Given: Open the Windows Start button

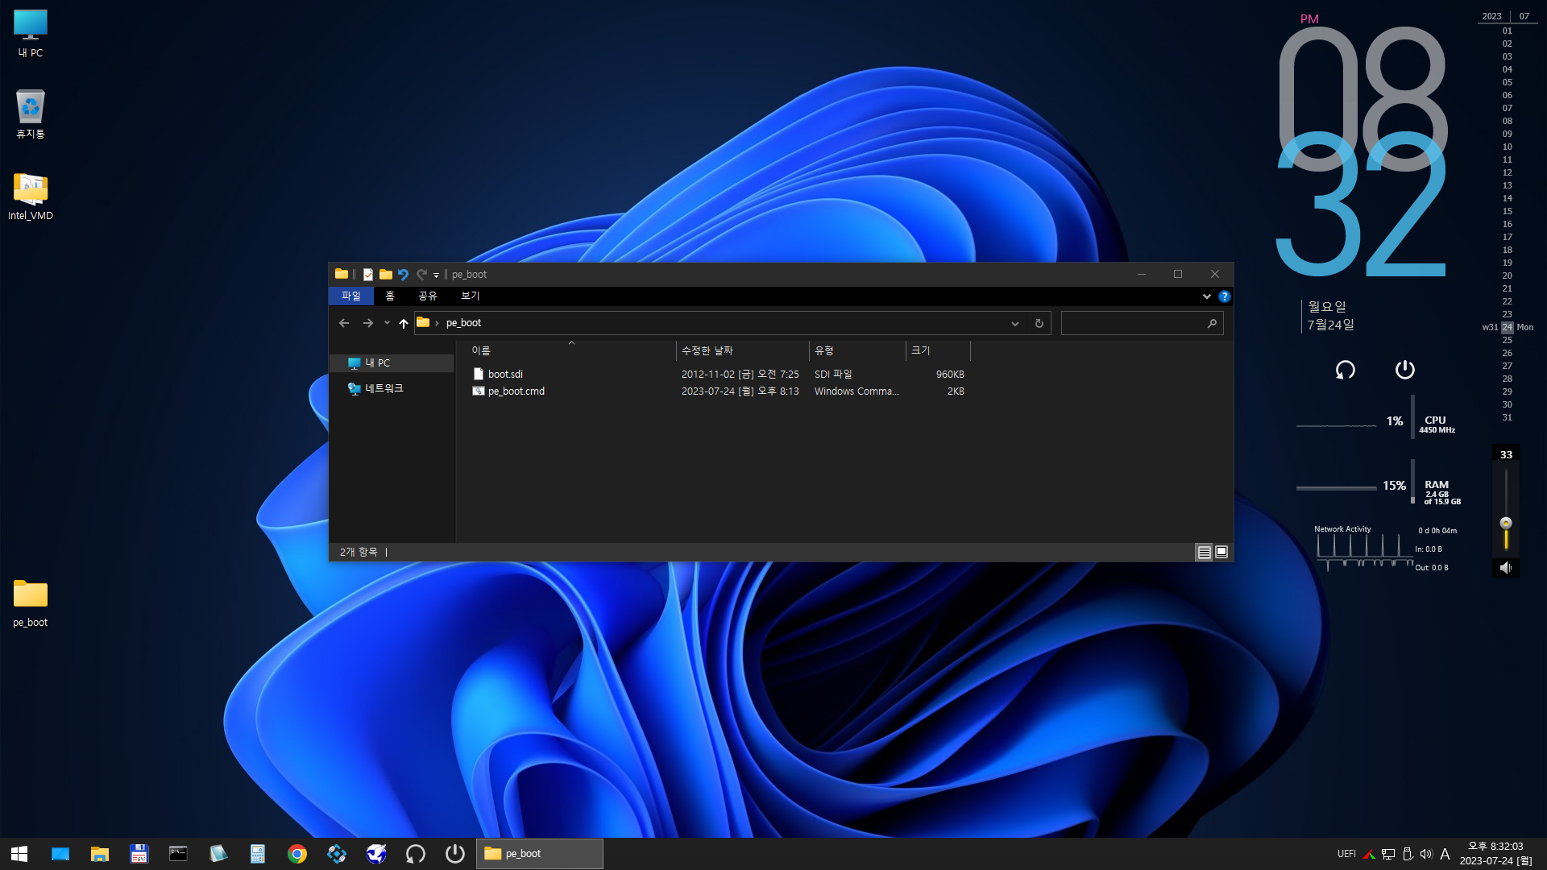Looking at the screenshot, I should click(x=19, y=854).
